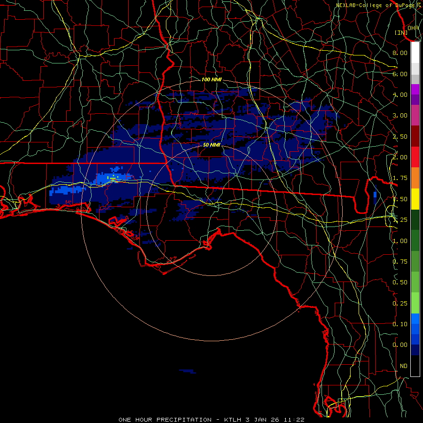Click the 2.50 legend value

click(x=400, y=136)
